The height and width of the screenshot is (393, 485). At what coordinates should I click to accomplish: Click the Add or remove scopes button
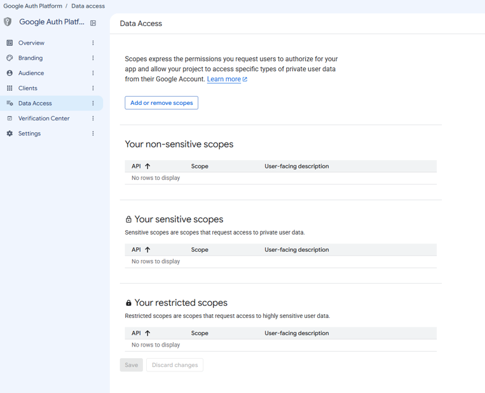pyautogui.click(x=161, y=103)
